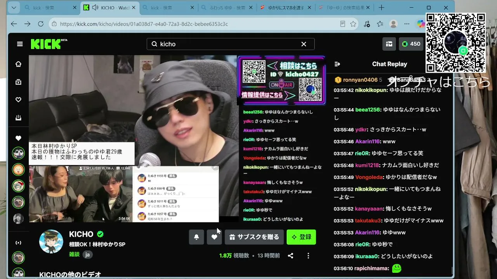Click the video player to pause playback

(x=134, y=138)
